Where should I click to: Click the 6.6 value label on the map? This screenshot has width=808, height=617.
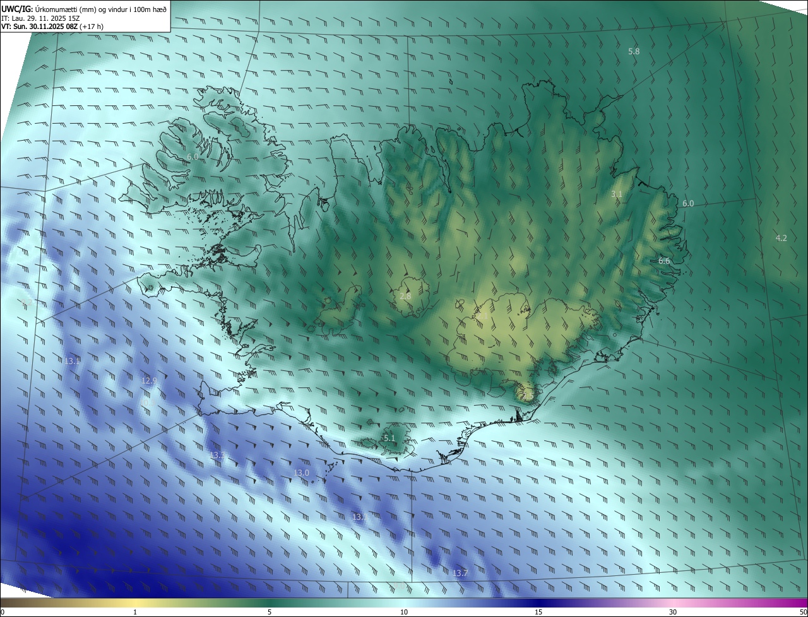[x=664, y=261]
